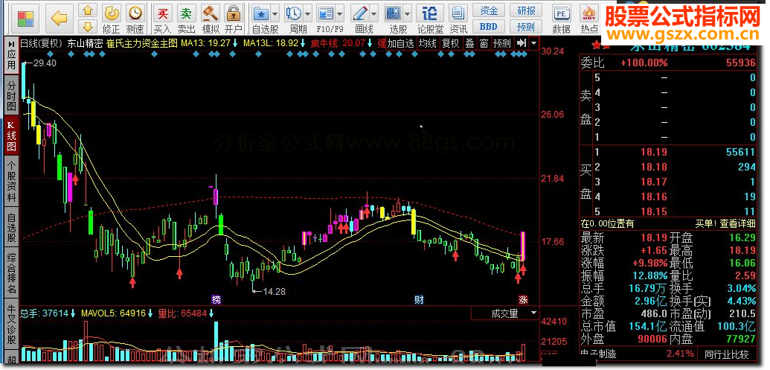The height and width of the screenshot is (370, 770).
Task: Click 崔氏主力资金主图 indicator name
Action: click(x=141, y=42)
